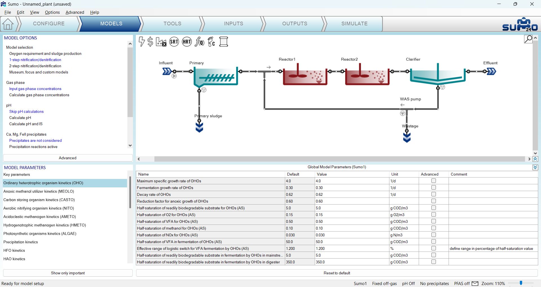Select the Wastage outlet icon
The height and width of the screenshot is (287, 541).
pos(407,138)
